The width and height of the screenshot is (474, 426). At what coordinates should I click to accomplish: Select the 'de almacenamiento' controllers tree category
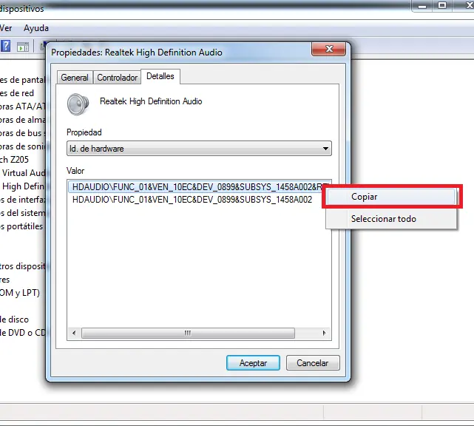23,120
